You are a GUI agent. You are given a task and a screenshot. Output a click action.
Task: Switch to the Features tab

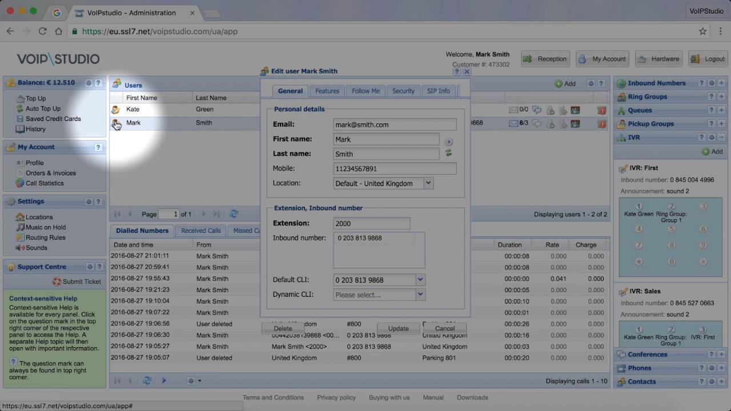point(327,91)
